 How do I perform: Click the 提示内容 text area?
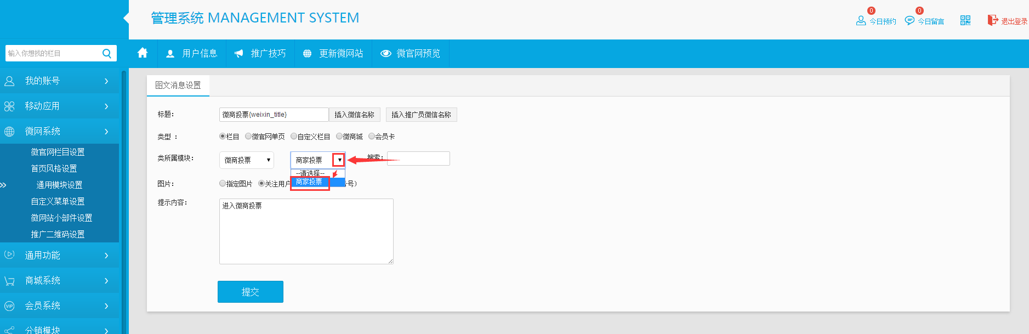click(306, 231)
